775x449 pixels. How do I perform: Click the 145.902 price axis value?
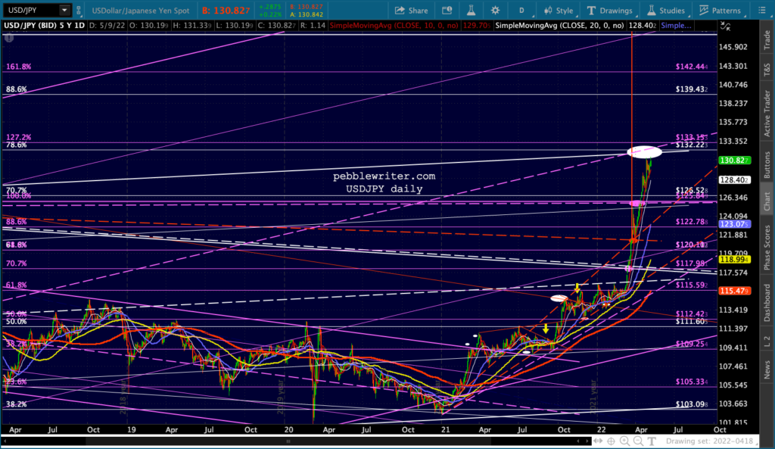point(733,47)
